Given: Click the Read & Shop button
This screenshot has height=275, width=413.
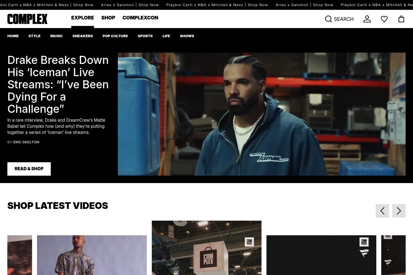Looking at the screenshot, I should tap(29, 169).
